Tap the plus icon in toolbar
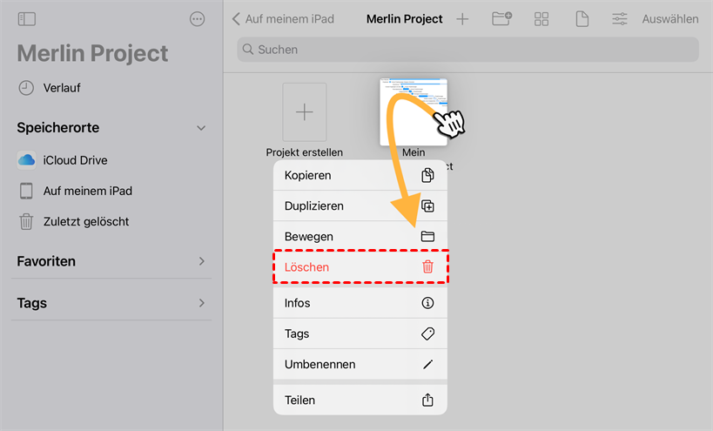This screenshot has width=713, height=431. tap(462, 18)
